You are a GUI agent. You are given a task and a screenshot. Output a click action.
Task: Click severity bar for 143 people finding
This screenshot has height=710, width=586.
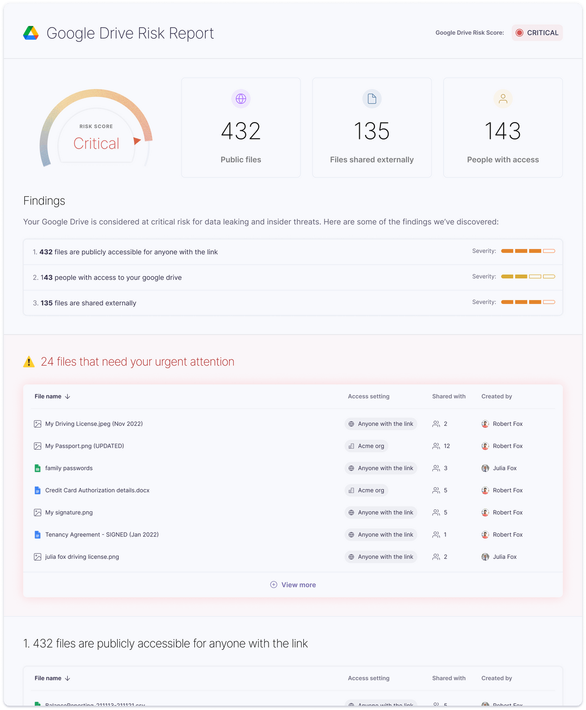coord(528,277)
